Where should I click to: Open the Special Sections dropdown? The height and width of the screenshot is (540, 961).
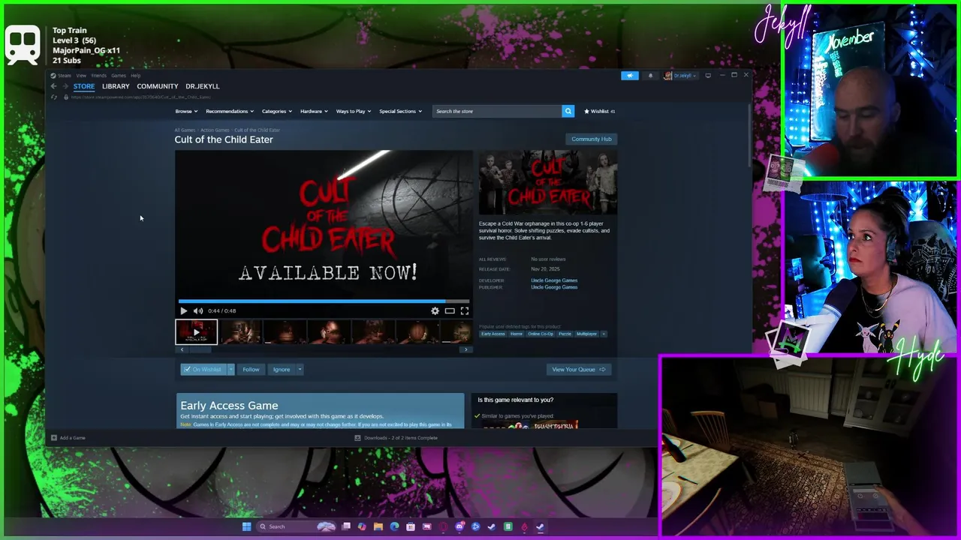point(400,111)
